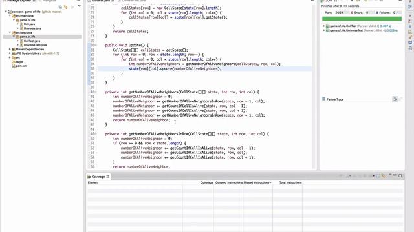Click the target folder icon
414x232 pixels.
pos(14,62)
